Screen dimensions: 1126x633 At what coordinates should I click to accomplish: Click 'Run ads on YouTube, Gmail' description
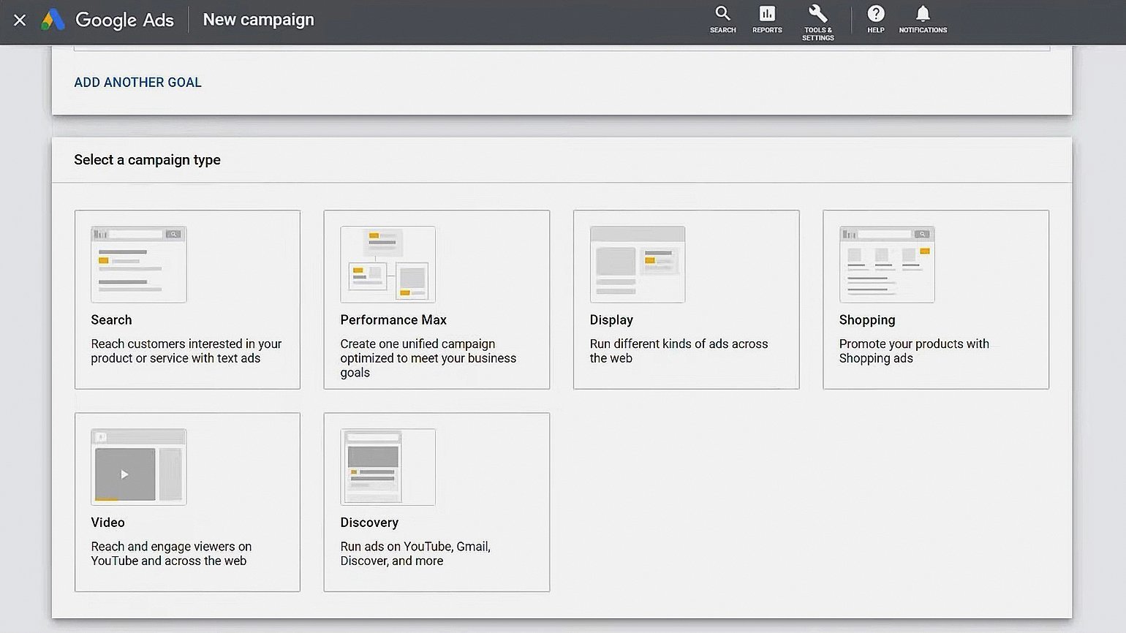coord(415,553)
